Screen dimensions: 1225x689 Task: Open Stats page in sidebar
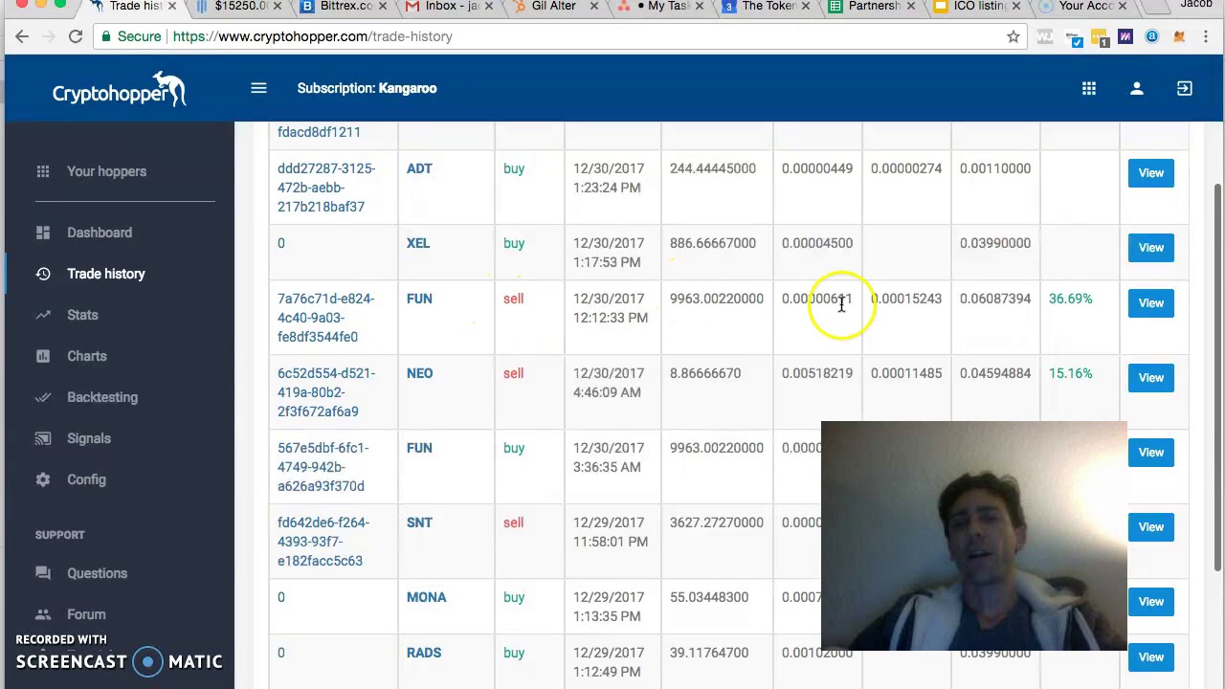[x=82, y=315]
